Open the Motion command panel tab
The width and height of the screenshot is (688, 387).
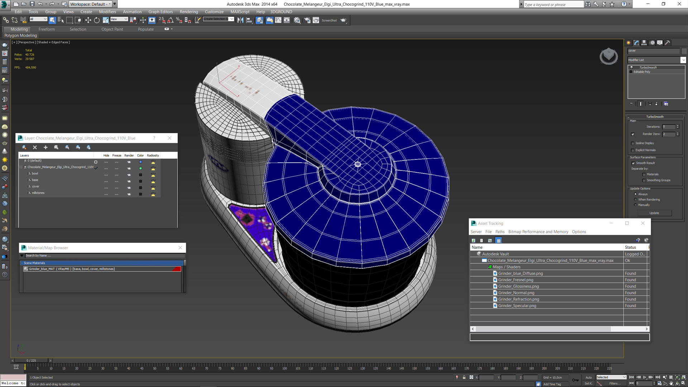[x=652, y=43]
